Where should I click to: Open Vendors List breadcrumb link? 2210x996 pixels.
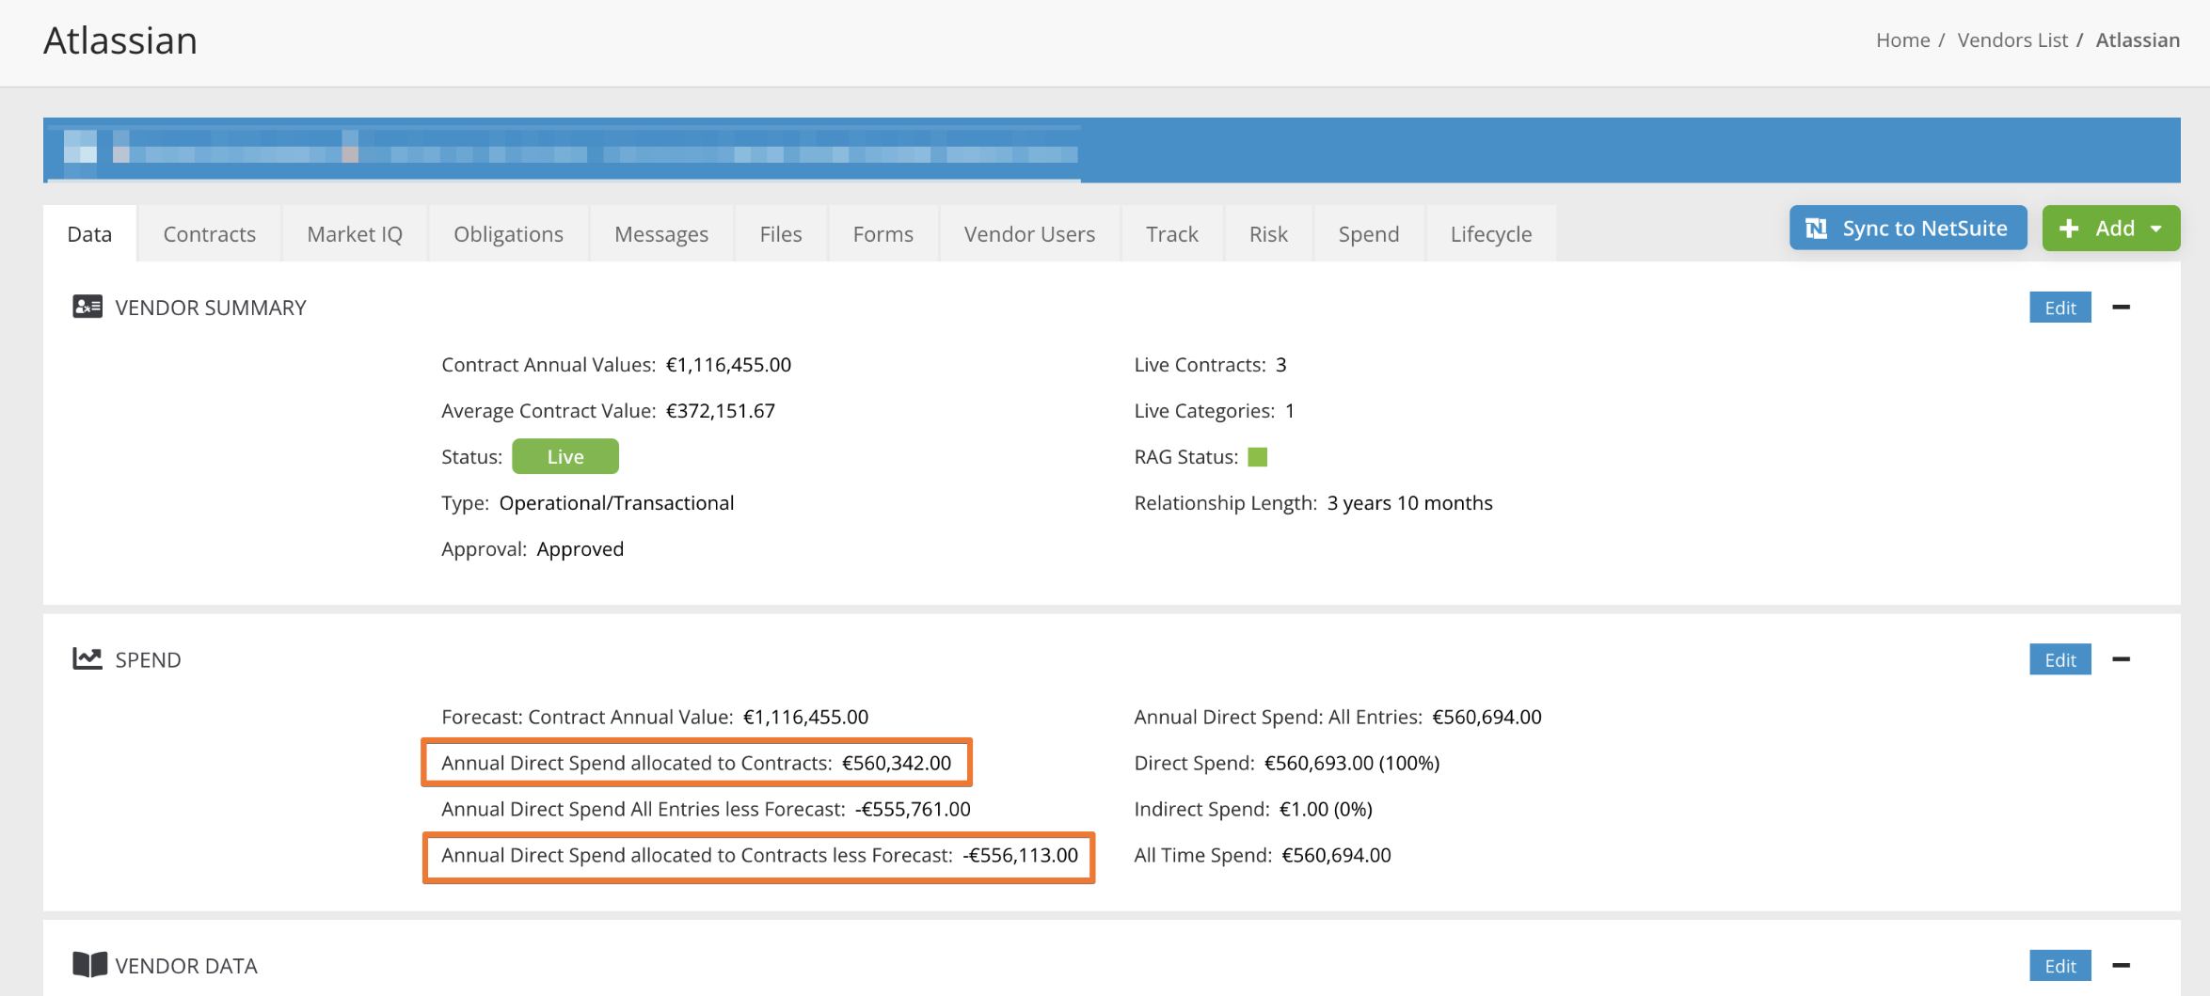coord(2012,40)
